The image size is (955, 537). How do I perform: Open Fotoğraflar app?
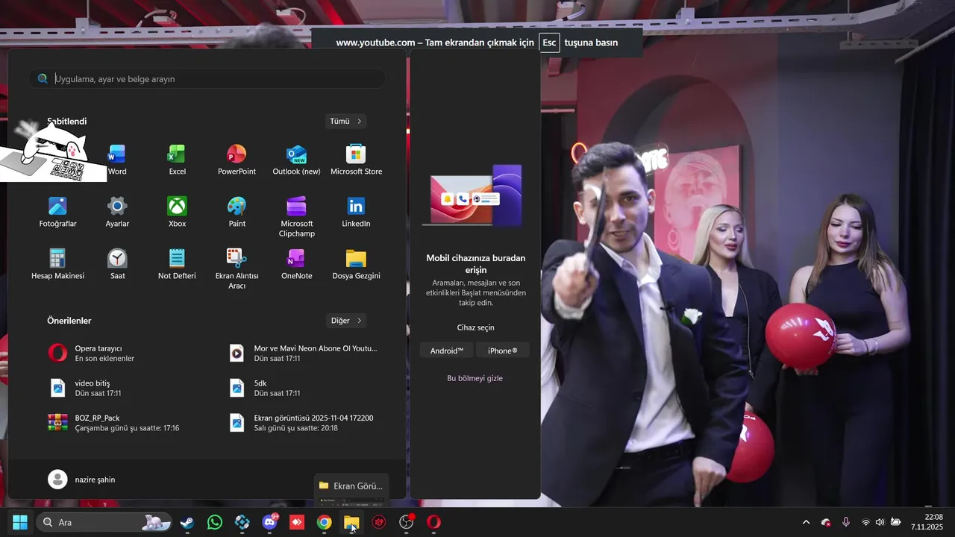pos(57,213)
